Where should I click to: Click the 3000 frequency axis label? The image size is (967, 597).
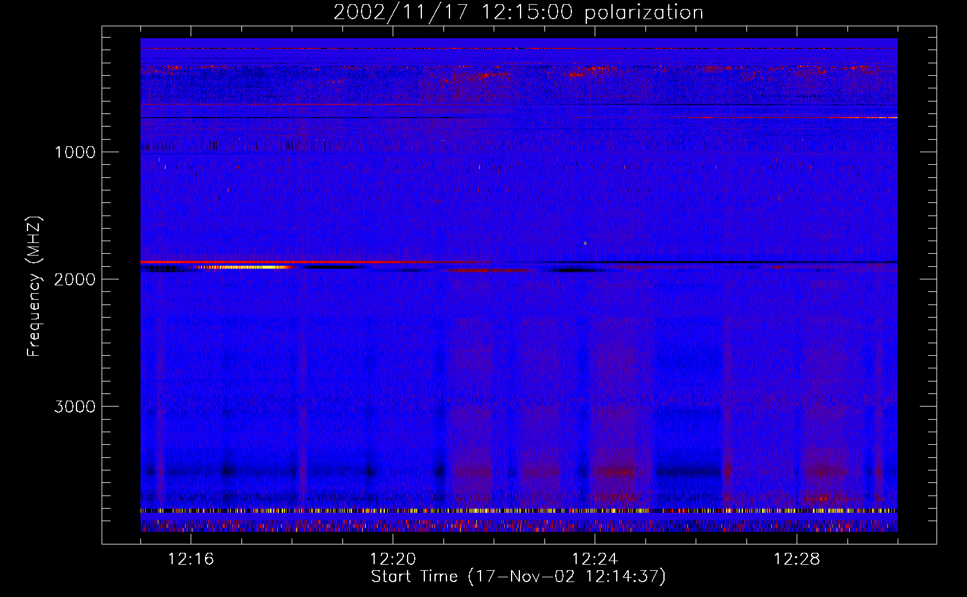pyautogui.click(x=75, y=407)
